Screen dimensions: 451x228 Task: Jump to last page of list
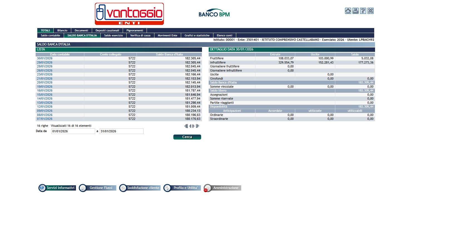198,126
